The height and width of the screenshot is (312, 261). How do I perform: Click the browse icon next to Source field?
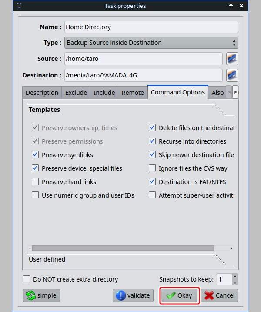232,59
